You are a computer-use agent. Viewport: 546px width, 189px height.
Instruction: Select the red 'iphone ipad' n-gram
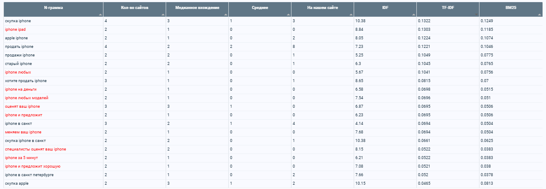pos(15,30)
